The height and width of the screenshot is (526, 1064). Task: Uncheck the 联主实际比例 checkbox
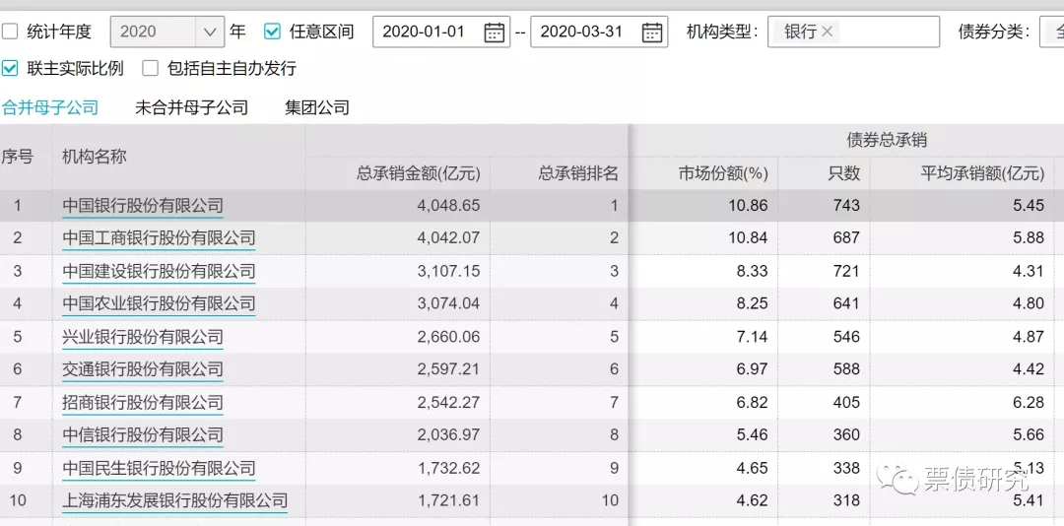(x=10, y=68)
